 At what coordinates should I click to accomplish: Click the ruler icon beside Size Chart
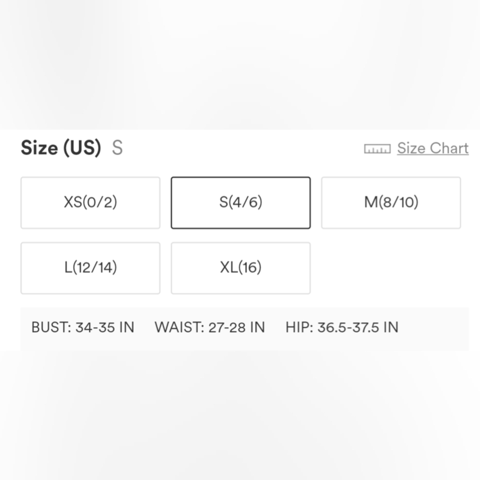(x=377, y=149)
